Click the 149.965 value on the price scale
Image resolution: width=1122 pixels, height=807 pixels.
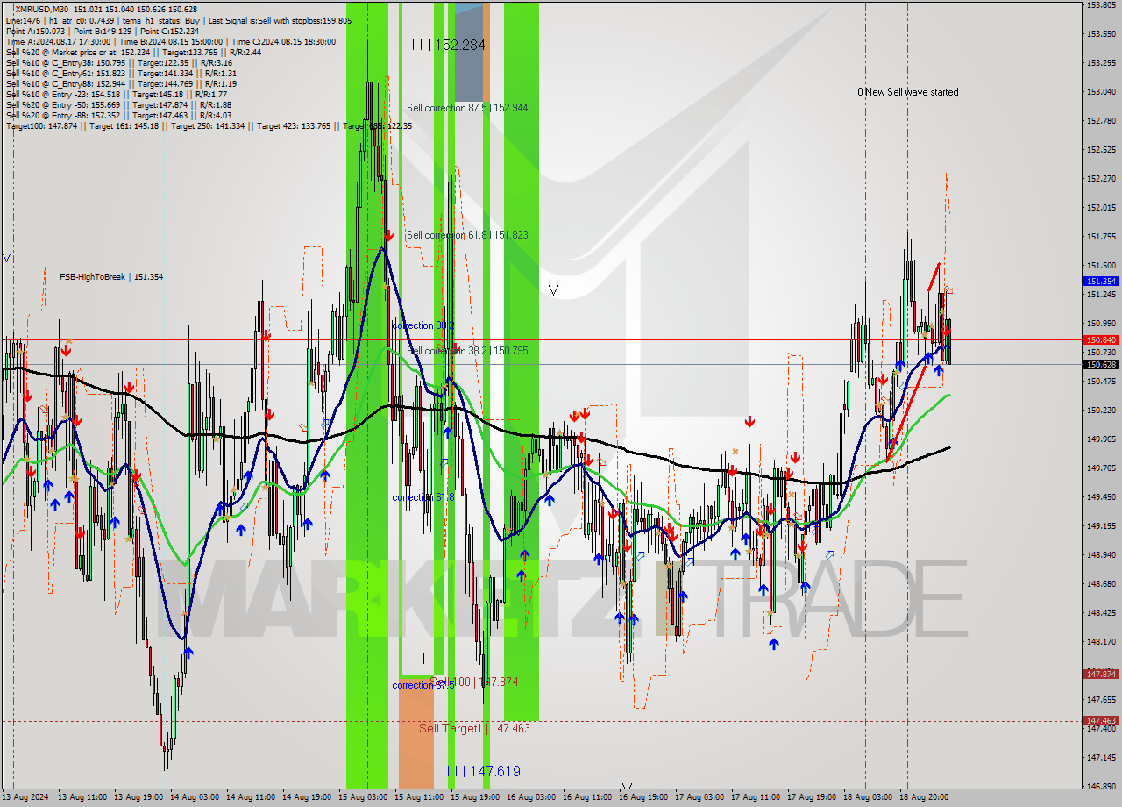click(1101, 439)
